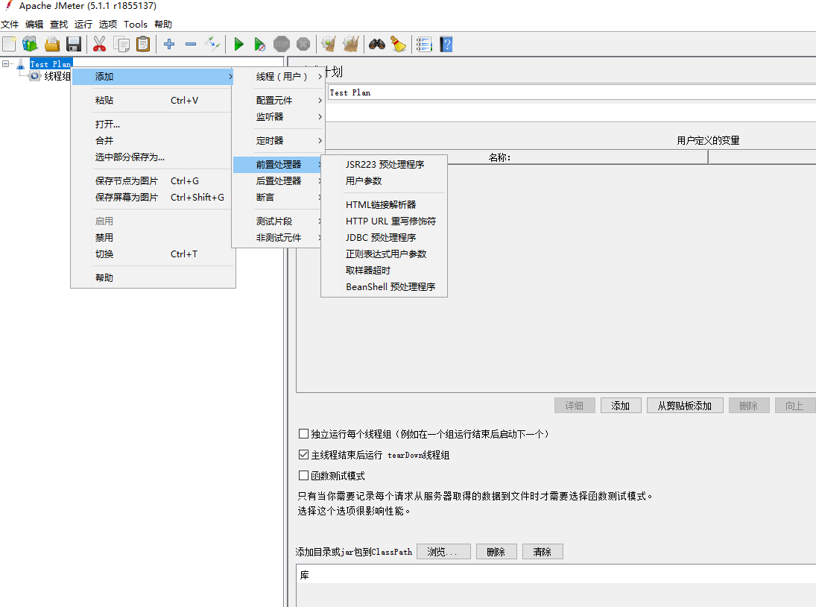Choose 粘贴 from context menu
The height and width of the screenshot is (607, 816).
point(153,101)
